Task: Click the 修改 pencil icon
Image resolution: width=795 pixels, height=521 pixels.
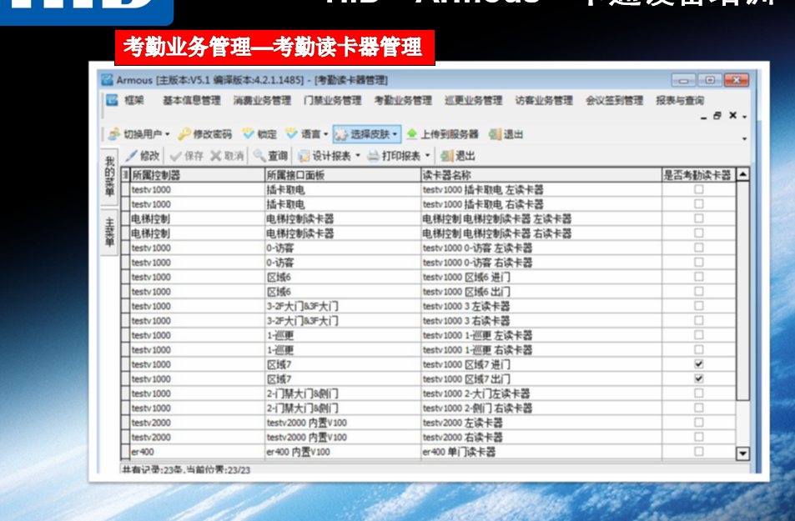Action: 131,156
